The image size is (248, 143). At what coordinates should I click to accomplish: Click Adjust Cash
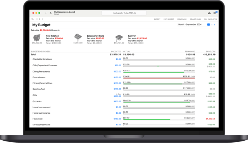tap(195, 19)
